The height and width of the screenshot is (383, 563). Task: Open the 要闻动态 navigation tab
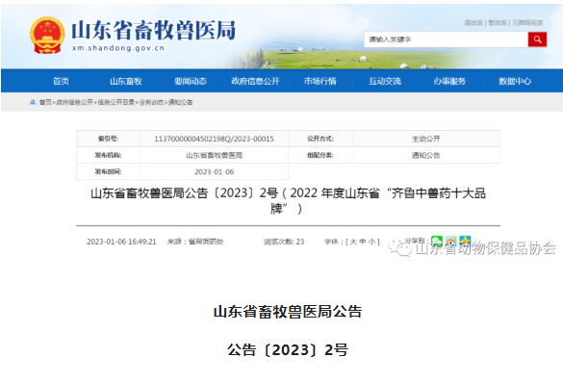click(191, 81)
